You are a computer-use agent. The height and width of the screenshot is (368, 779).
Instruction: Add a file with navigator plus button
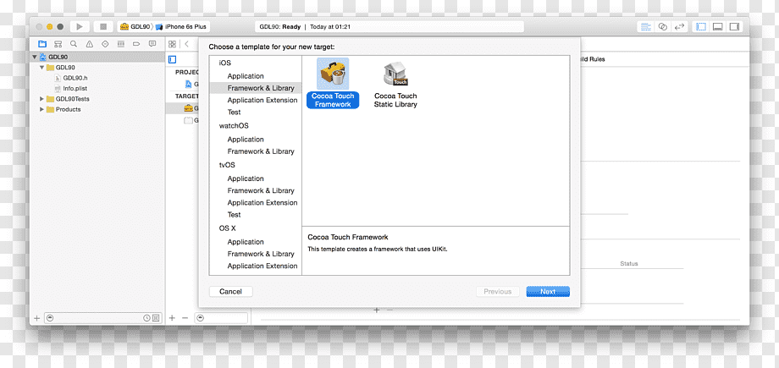(36, 318)
